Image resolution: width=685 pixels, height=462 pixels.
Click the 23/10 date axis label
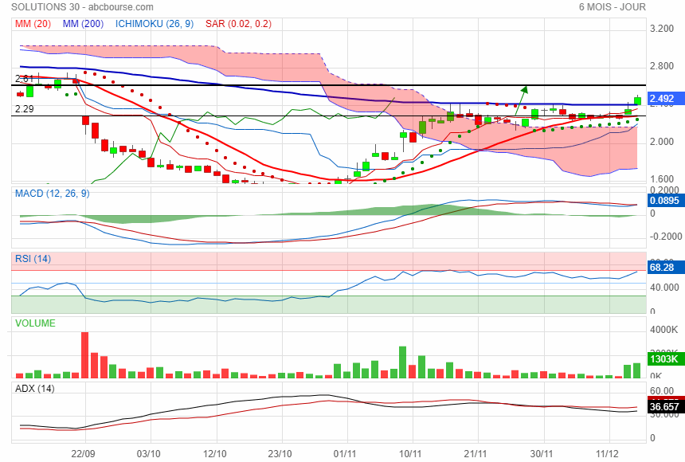click(x=280, y=453)
